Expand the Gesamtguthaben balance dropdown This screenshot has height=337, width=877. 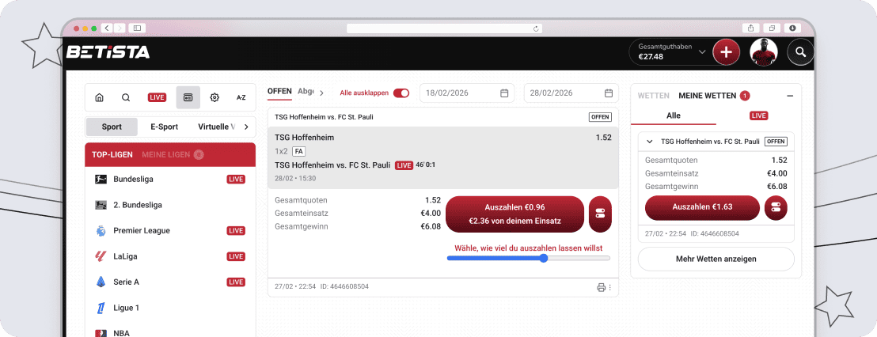click(x=703, y=52)
